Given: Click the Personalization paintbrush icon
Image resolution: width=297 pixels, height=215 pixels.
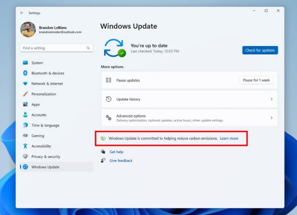Looking at the screenshot, I should click(25, 94).
